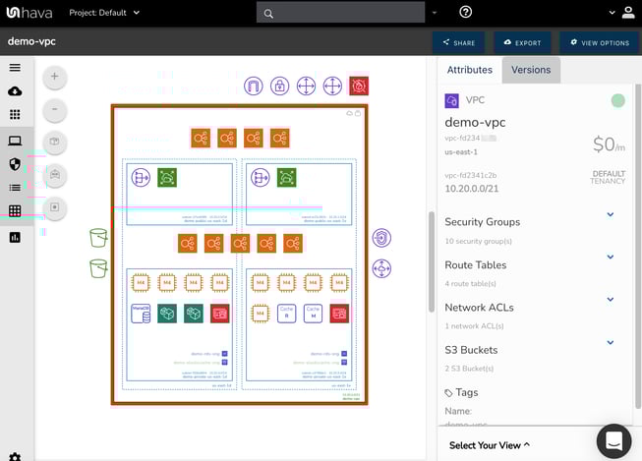Switch to the list view icon
The height and width of the screenshot is (461, 642).
click(x=15, y=188)
